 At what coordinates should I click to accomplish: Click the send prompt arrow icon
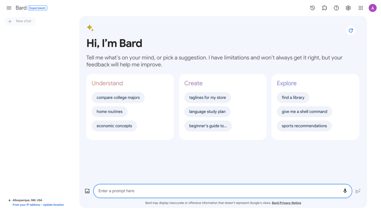(358, 191)
